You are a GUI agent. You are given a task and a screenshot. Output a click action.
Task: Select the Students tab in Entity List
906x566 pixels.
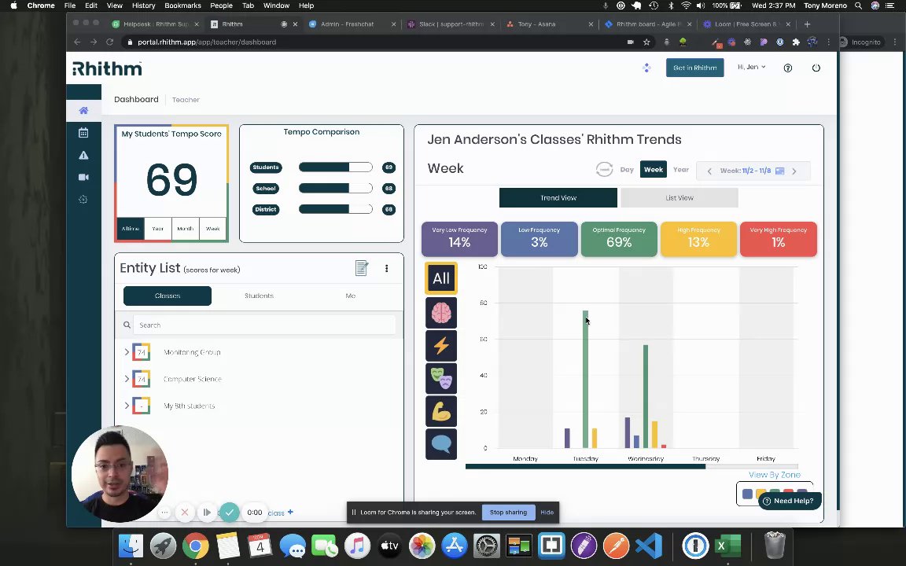tap(259, 296)
